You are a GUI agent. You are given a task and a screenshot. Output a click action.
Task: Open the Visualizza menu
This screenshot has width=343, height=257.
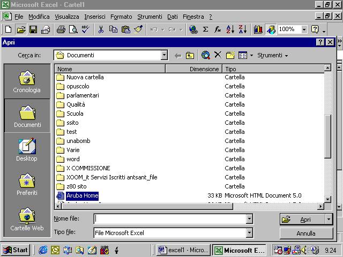pyautogui.click(x=66, y=17)
